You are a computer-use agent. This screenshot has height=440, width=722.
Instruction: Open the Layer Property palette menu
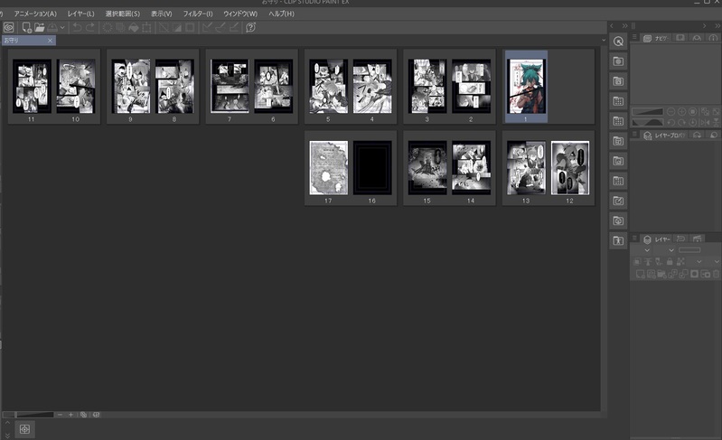[634, 134]
